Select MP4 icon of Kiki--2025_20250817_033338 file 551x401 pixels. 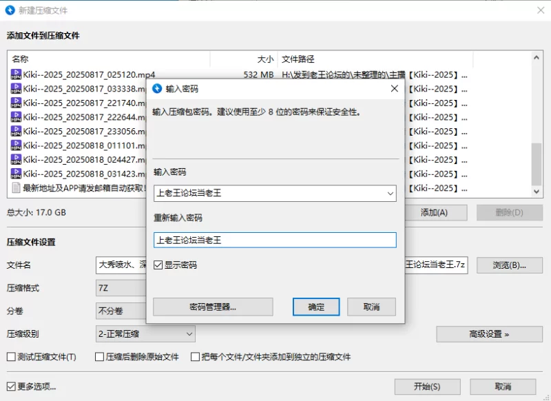pos(16,89)
